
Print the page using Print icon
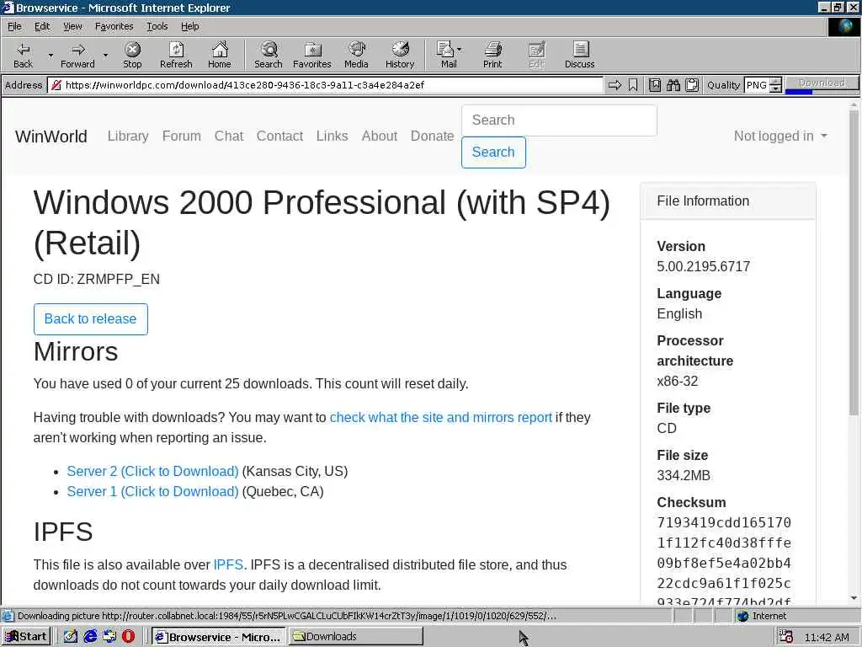click(x=492, y=55)
